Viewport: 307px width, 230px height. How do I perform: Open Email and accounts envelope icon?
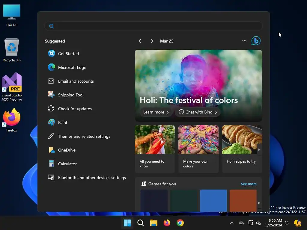(51, 81)
